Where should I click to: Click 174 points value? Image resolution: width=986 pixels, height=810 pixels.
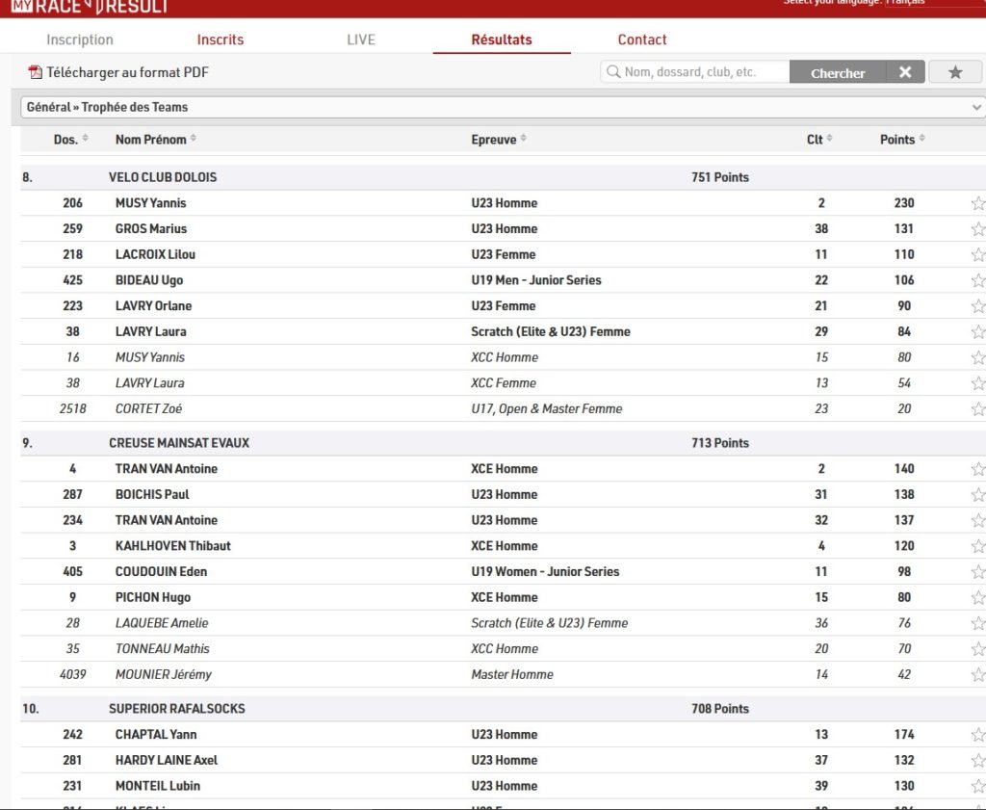tap(904, 735)
